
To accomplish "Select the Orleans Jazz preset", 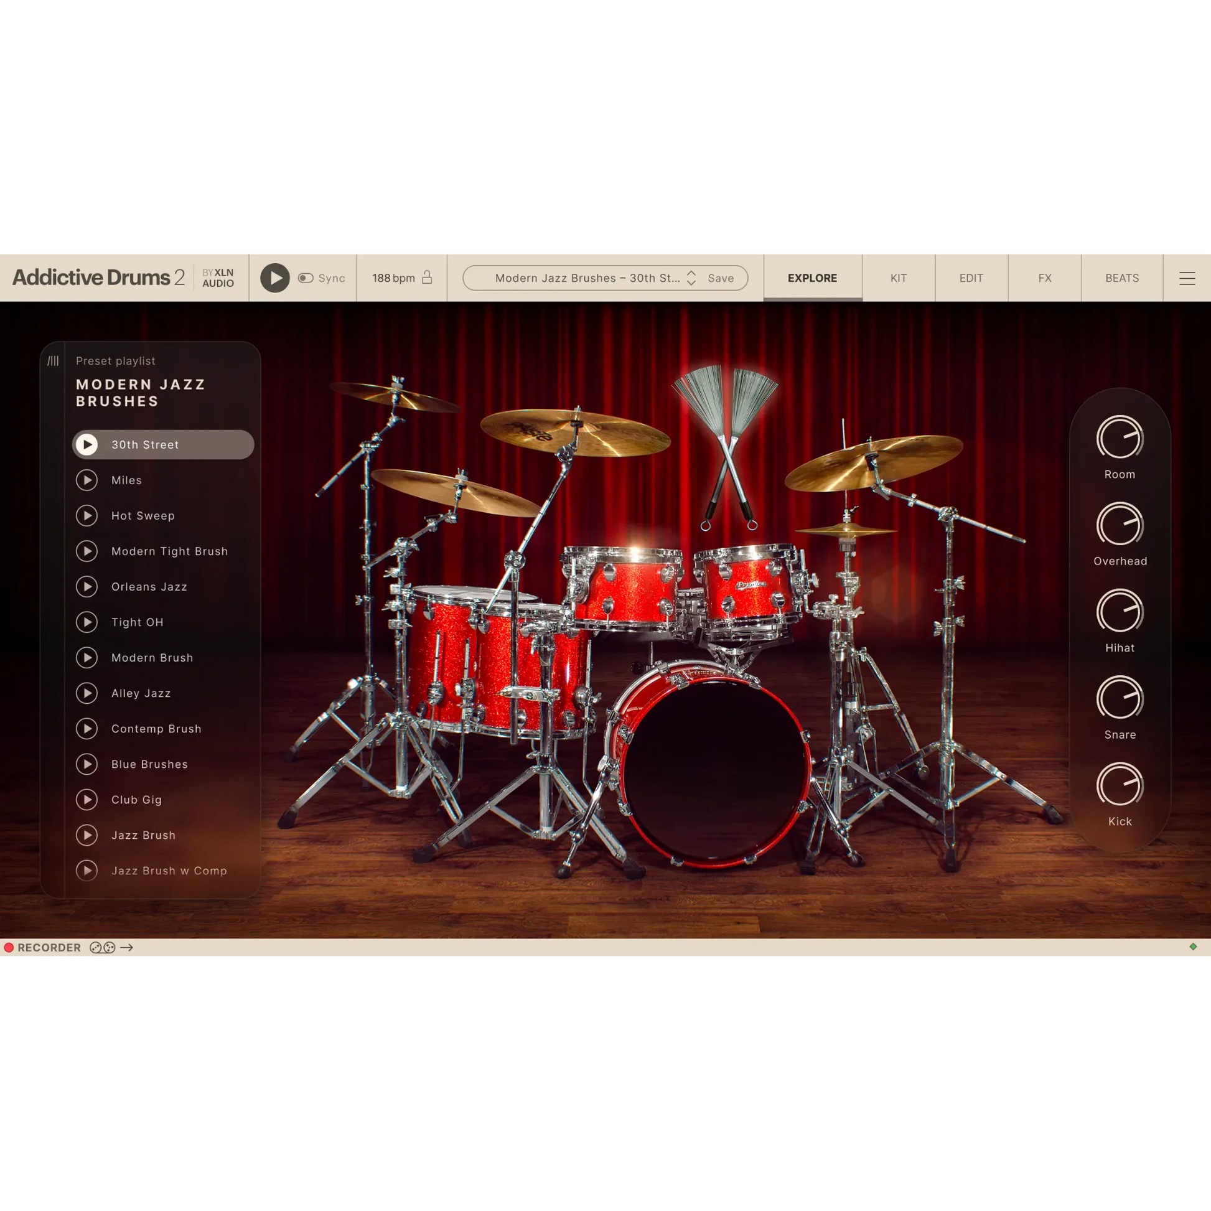I will (x=149, y=587).
